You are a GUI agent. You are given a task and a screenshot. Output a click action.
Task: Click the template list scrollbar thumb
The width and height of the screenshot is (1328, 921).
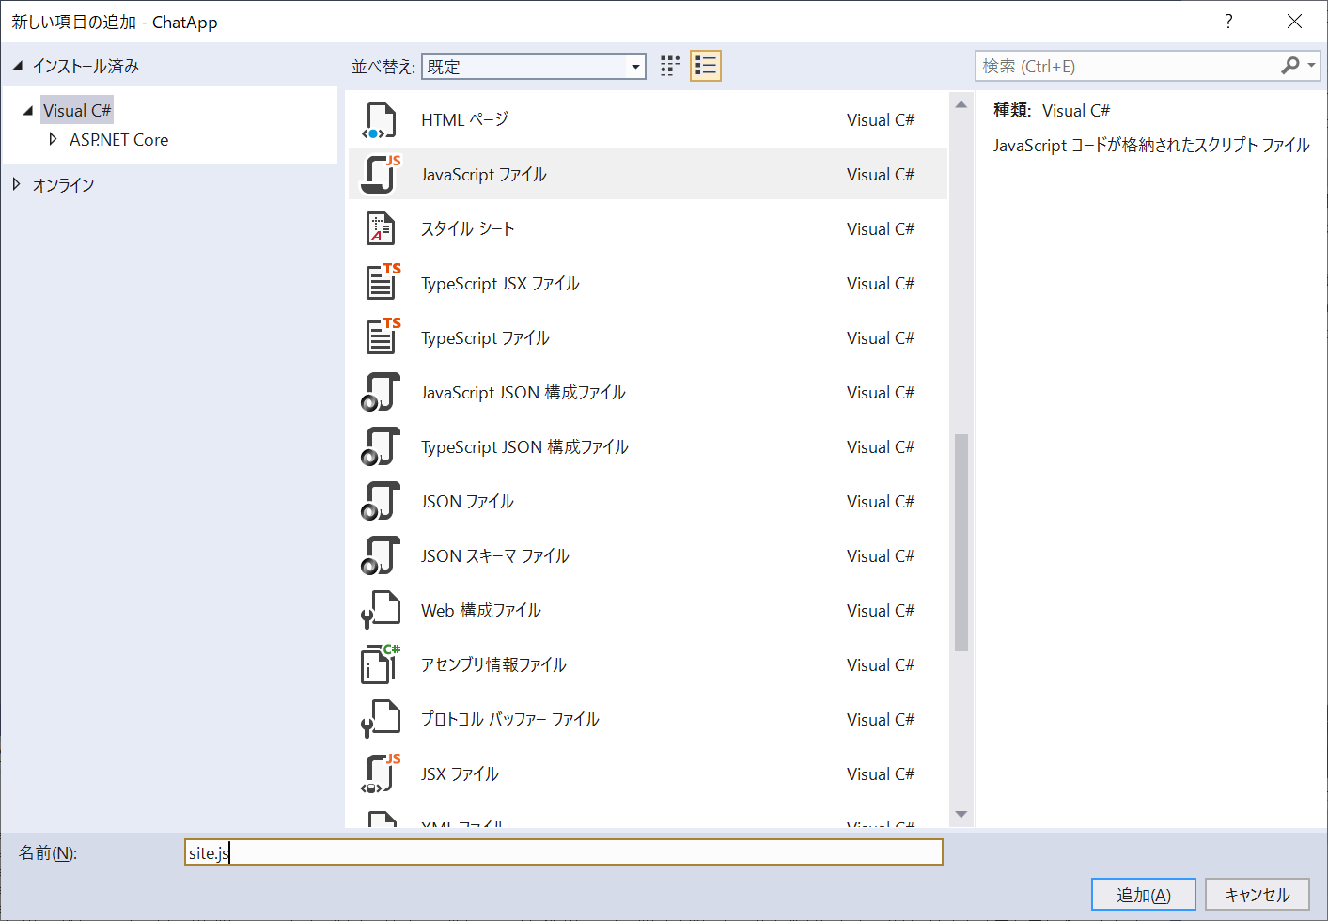(x=961, y=542)
